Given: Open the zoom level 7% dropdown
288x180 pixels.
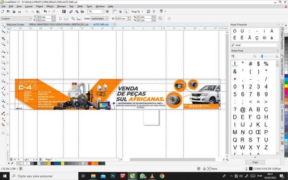Looking at the screenshot, I should point(96,12).
